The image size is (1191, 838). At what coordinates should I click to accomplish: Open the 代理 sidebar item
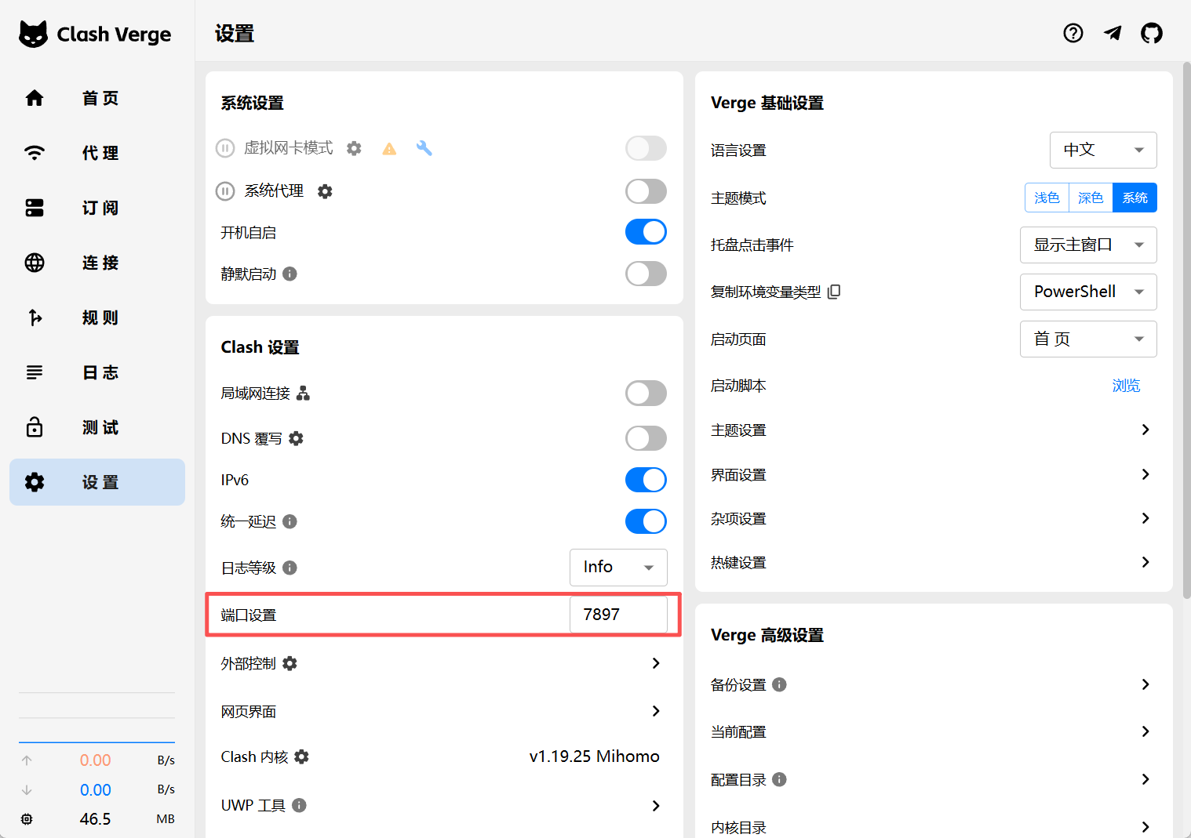coord(97,153)
